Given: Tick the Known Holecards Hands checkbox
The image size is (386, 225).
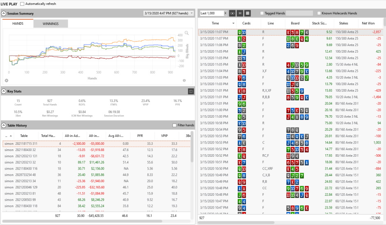Looking at the screenshot, I should [x=319, y=13].
